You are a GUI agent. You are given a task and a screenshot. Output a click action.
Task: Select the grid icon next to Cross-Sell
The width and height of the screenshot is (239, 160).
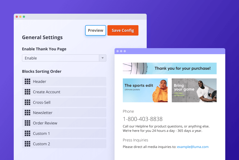[27, 102]
